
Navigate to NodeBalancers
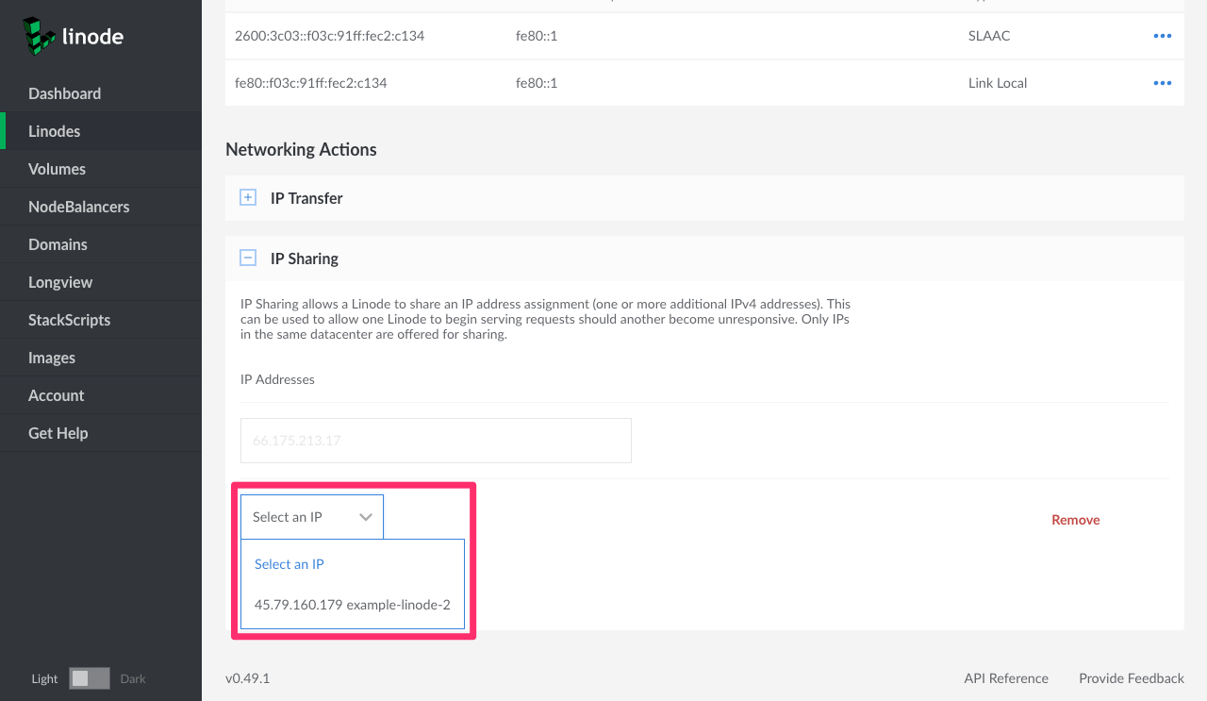point(78,207)
